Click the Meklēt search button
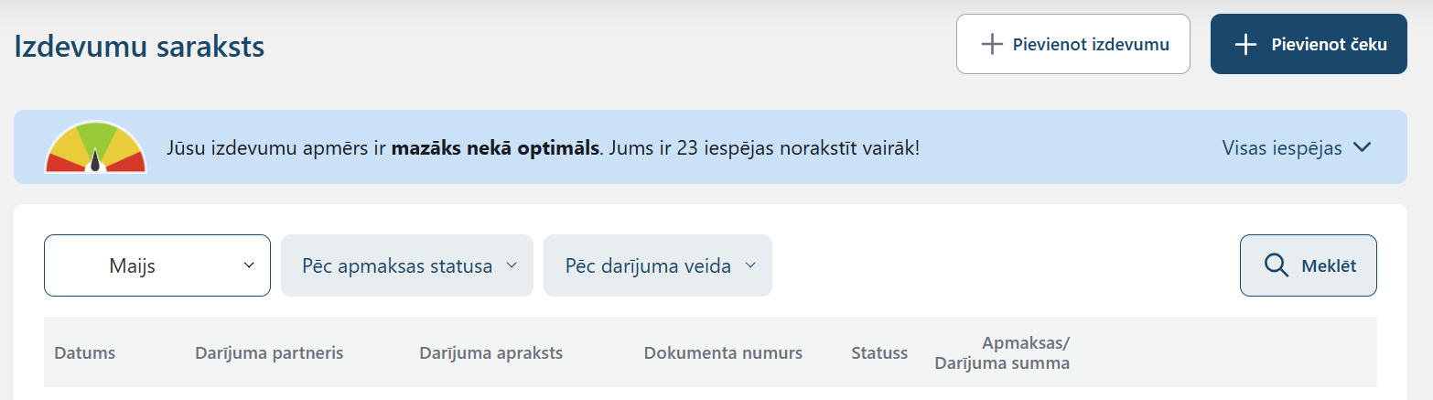1433x400 pixels. tap(1309, 265)
